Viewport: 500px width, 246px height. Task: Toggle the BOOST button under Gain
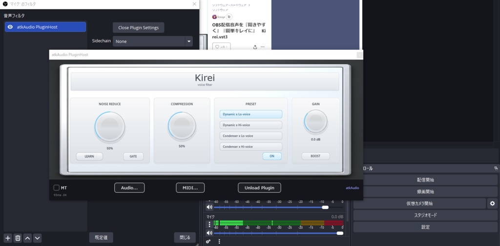(x=316, y=156)
